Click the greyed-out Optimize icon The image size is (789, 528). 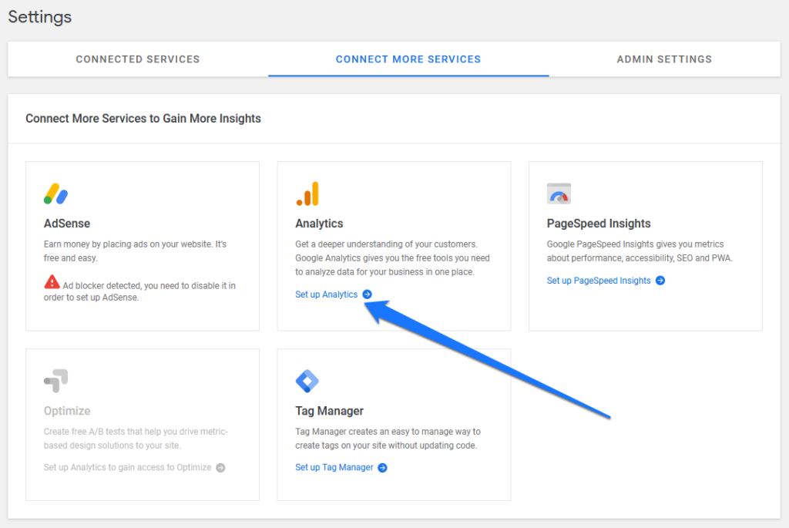pyautogui.click(x=55, y=381)
